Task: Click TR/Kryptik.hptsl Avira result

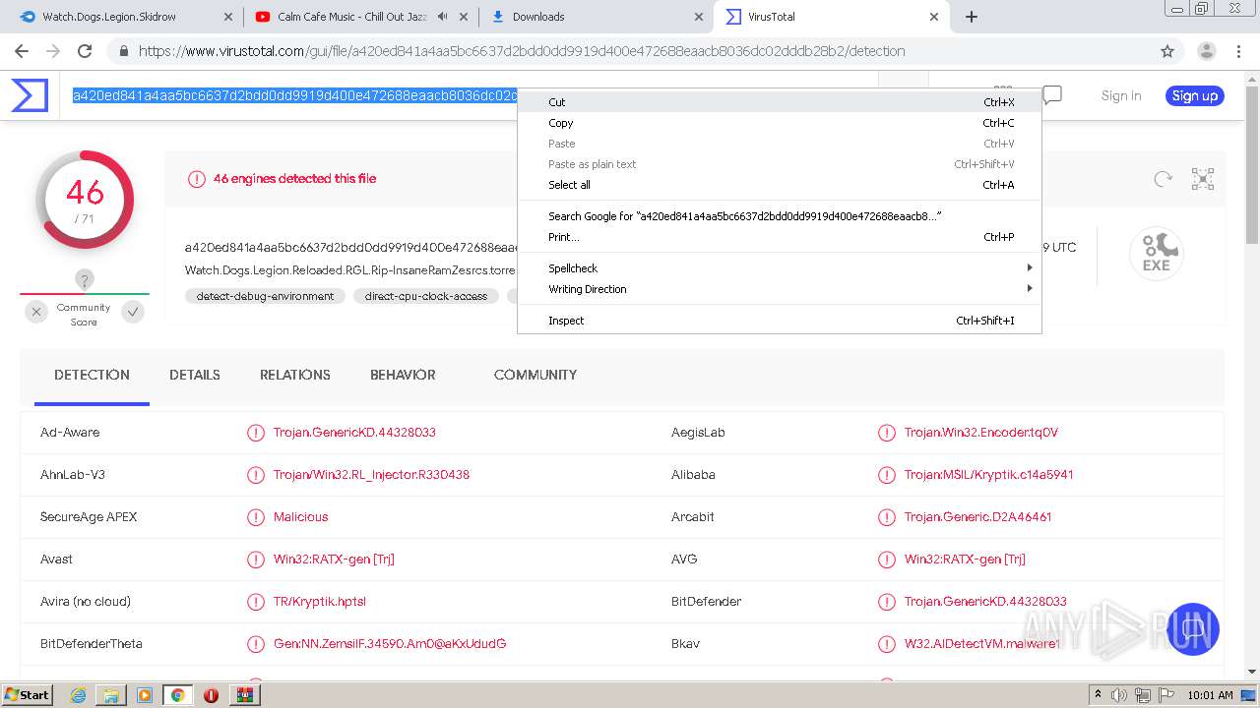Action: pos(320,602)
